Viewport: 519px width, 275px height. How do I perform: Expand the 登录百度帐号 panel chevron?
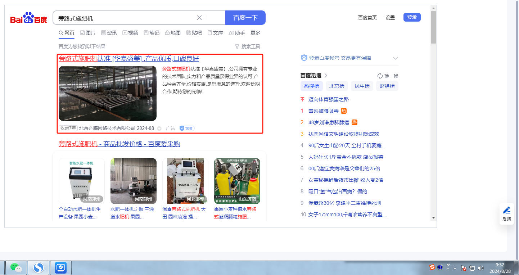[x=396, y=58]
